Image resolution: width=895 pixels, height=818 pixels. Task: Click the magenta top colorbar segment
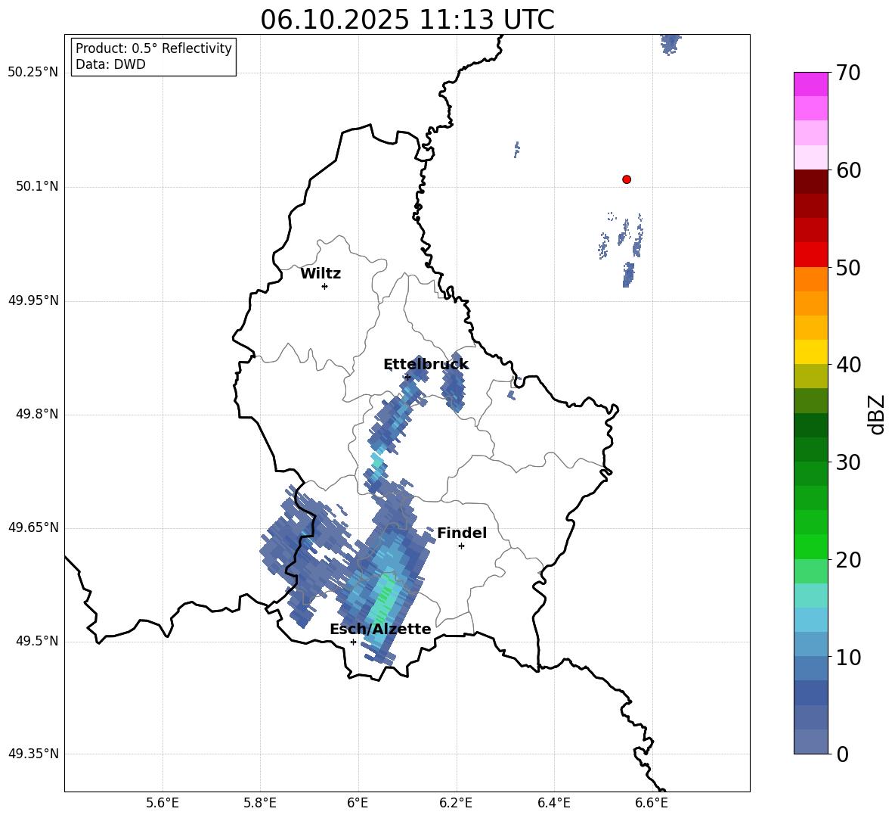(x=811, y=84)
